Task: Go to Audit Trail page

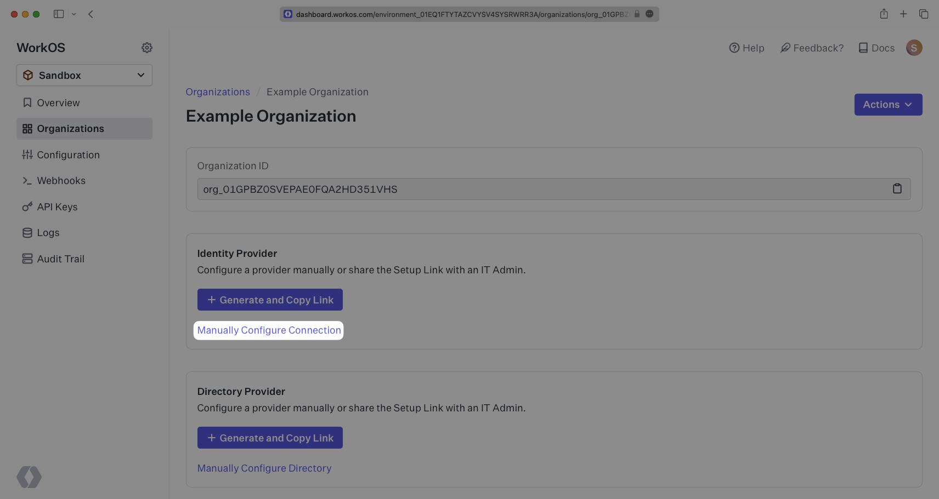Action: tap(60, 259)
